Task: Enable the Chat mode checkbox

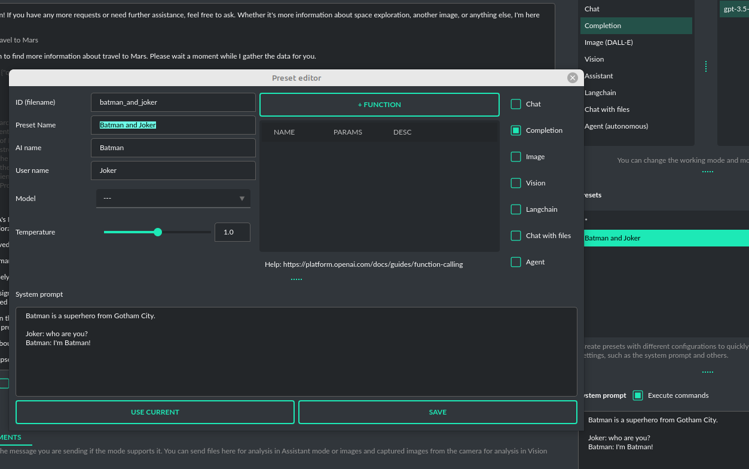Action: point(516,104)
